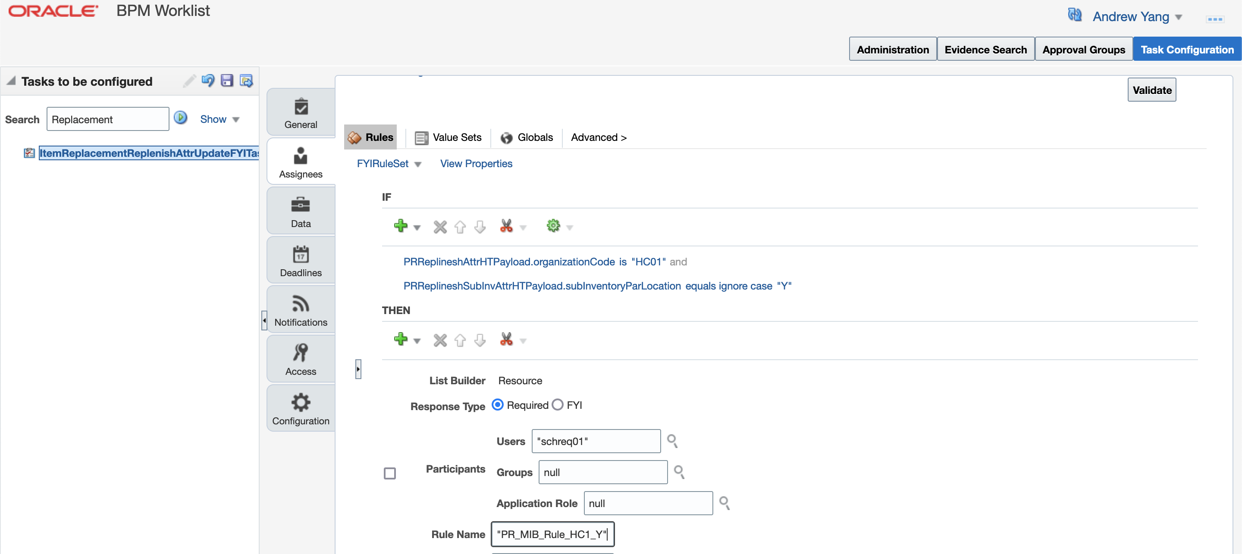Select the FYI response type

click(557, 405)
